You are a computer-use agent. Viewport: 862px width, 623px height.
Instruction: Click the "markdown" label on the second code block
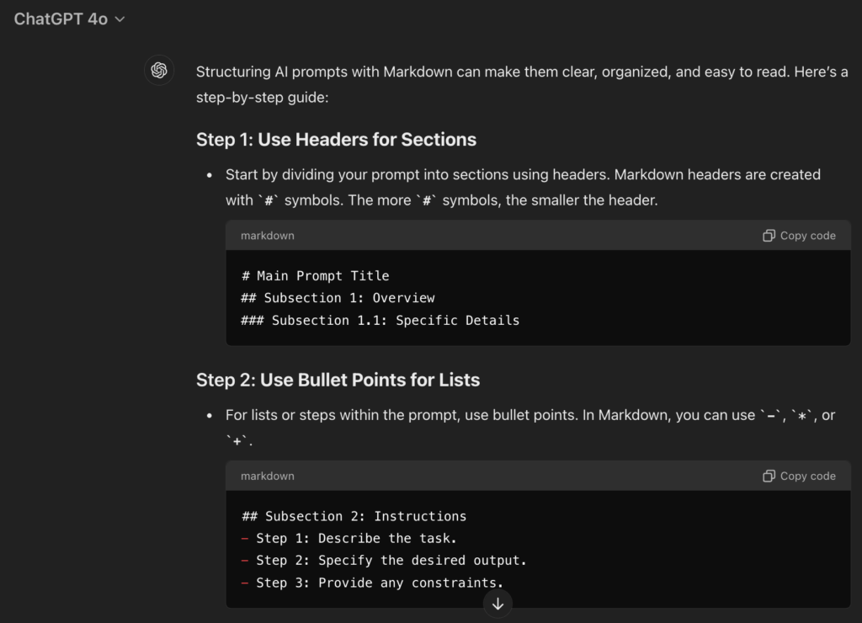point(268,476)
